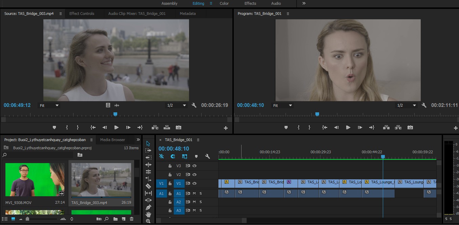The width and height of the screenshot is (459, 225).
Task: Open Program monitor settings wrench
Action: [x=424, y=105]
